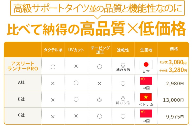Click the Vietnam flag in the B社 row
The image size is (192, 126).
tap(146, 97)
